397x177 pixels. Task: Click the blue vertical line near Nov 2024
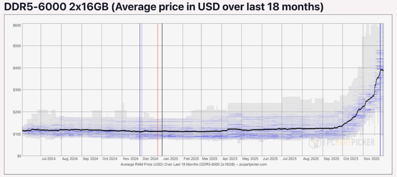tap(140, 89)
